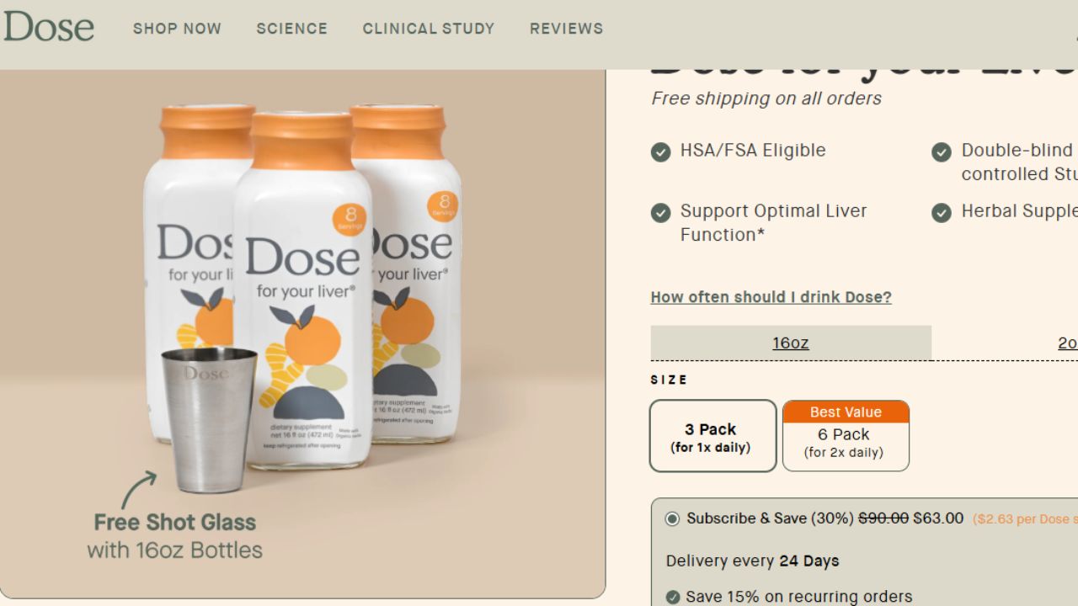
Task: Open the SHOP NOW menu
Action: coord(177,28)
